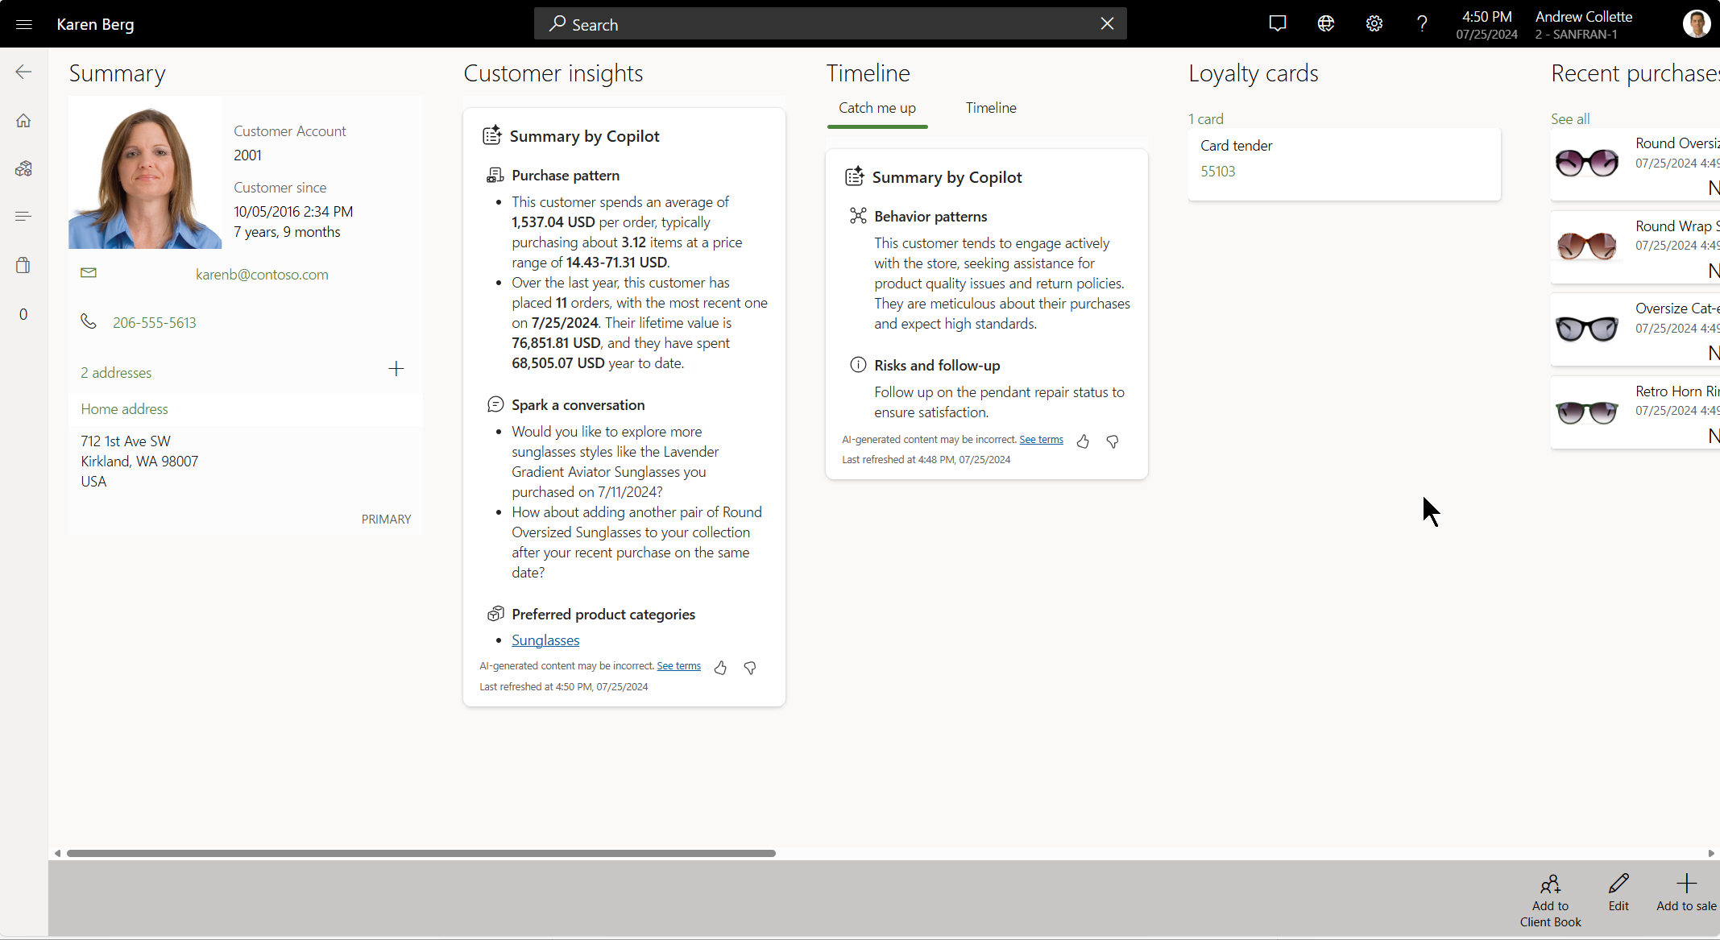Click thumbs down on Timeline Copilot summary
Viewport: 1720px width, 940px height.
coord(1113,439)
